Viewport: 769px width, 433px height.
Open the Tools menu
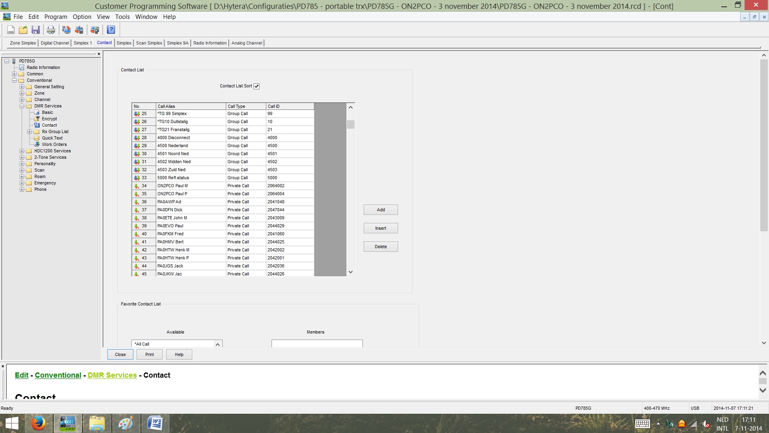tap(123, 17)
